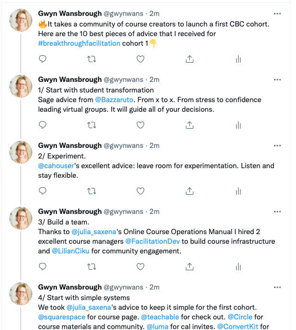Open more options on '4/ Start with simple systems' tweet
This screenshot has height=330, width=296.
click(277, 287)
